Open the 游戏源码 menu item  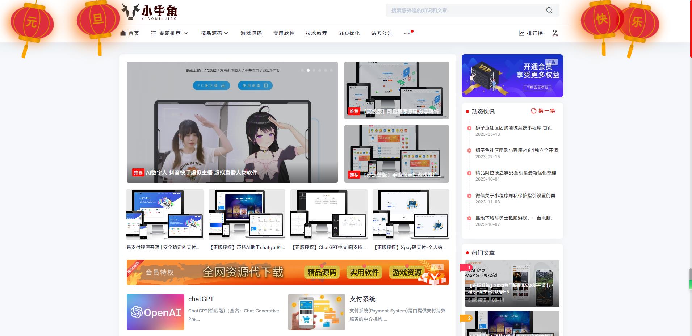point(251,33)
